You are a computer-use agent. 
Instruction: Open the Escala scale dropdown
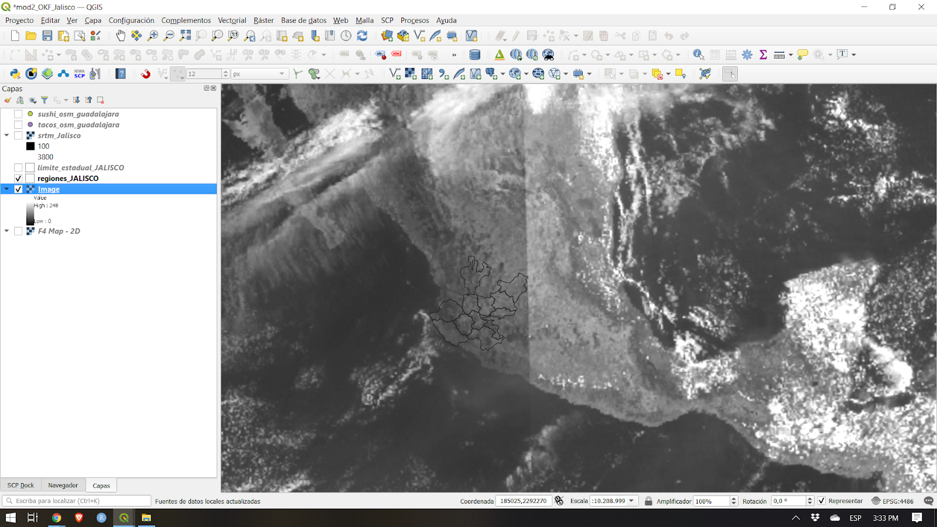click(631, 501)
